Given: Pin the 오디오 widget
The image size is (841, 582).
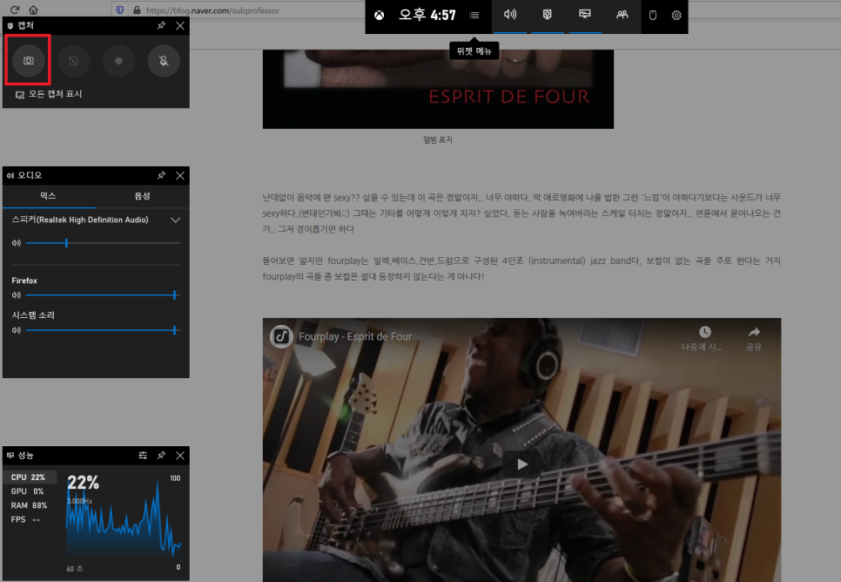Looking at the screenshot, I should [x=161, y=175].
